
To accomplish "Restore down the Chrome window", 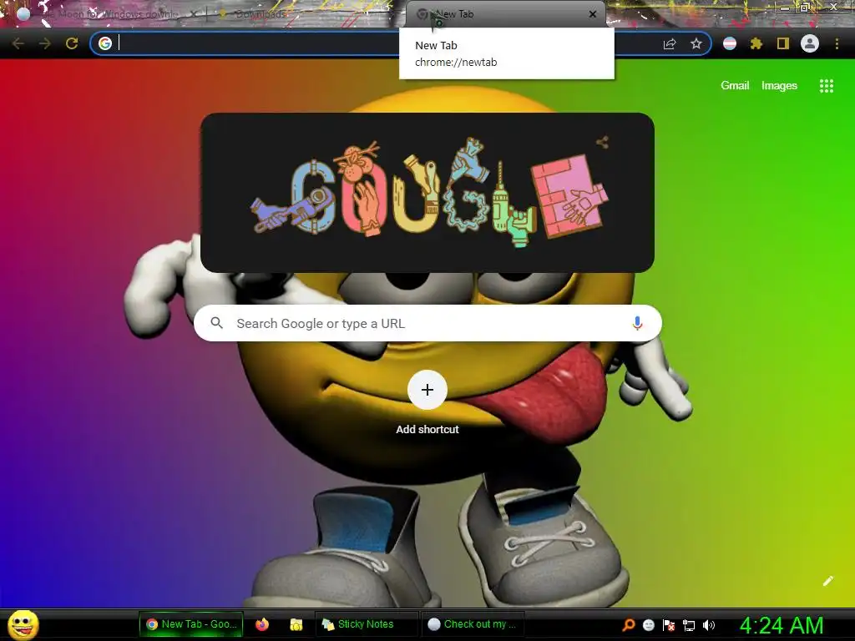I will tap(805, 8).
